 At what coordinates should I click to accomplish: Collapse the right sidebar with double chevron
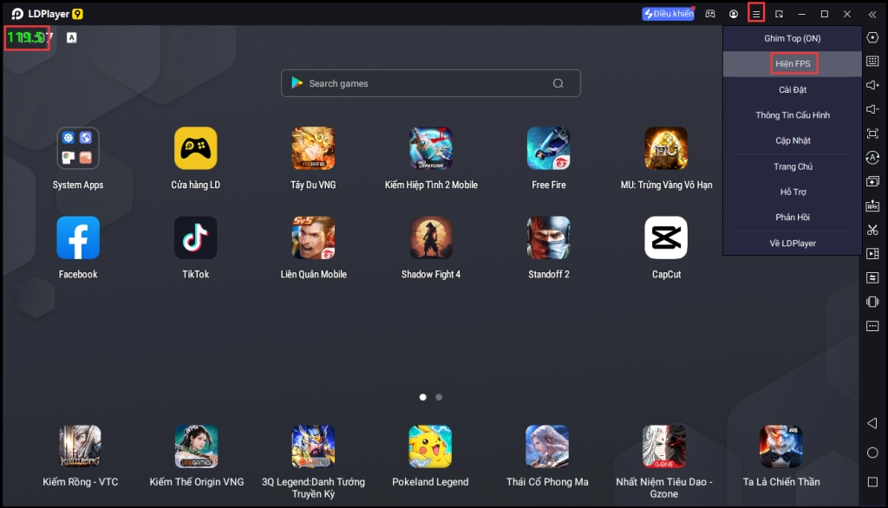[x=872, y=14]
